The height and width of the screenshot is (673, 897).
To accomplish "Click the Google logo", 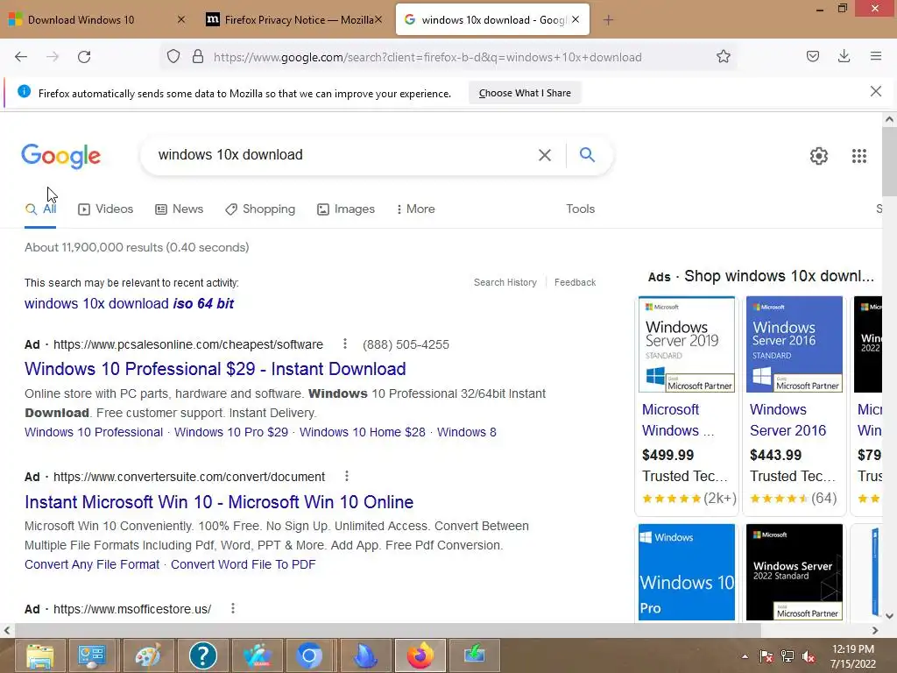I will tap(60, 156).
